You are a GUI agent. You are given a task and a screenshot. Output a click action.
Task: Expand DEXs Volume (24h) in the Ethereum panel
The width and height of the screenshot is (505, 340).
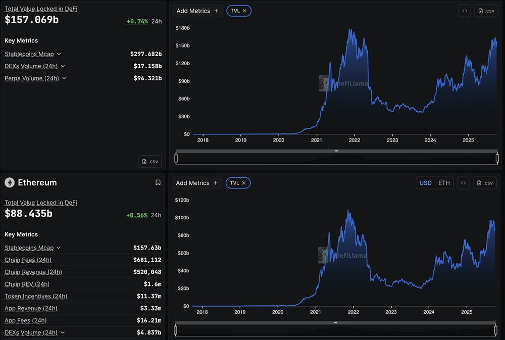pos(62,332)
